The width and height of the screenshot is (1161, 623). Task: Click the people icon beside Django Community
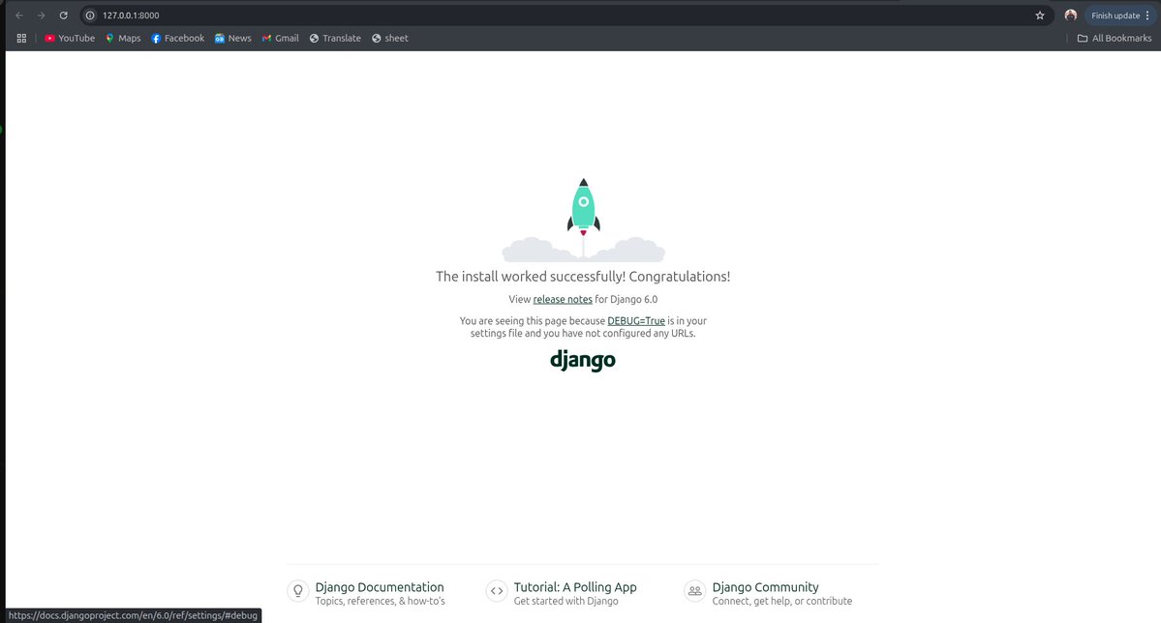pyautogui.click(x=694, y=591)
